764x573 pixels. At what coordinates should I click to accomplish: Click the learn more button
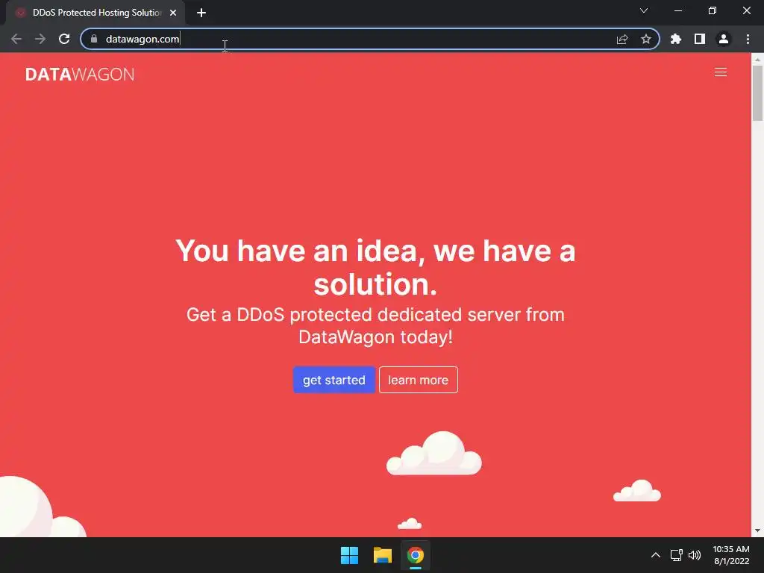[418, 380]
